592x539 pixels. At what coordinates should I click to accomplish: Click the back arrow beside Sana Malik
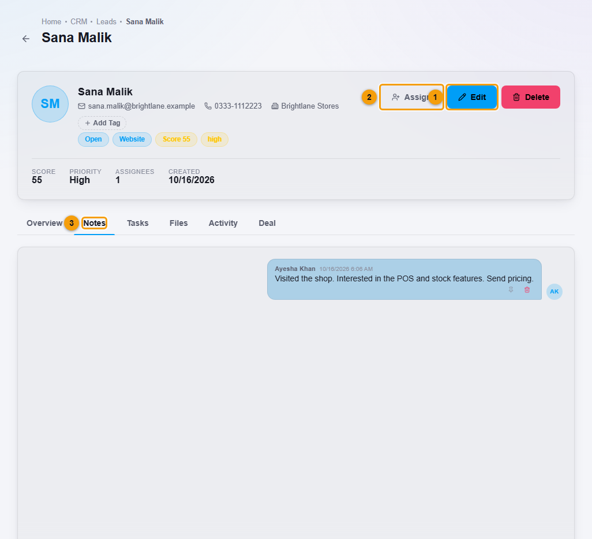click(25, 39)
